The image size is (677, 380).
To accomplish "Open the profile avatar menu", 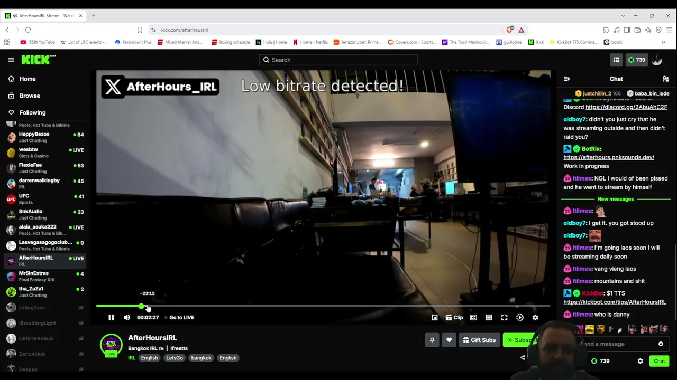I will (x=657, y=60).
